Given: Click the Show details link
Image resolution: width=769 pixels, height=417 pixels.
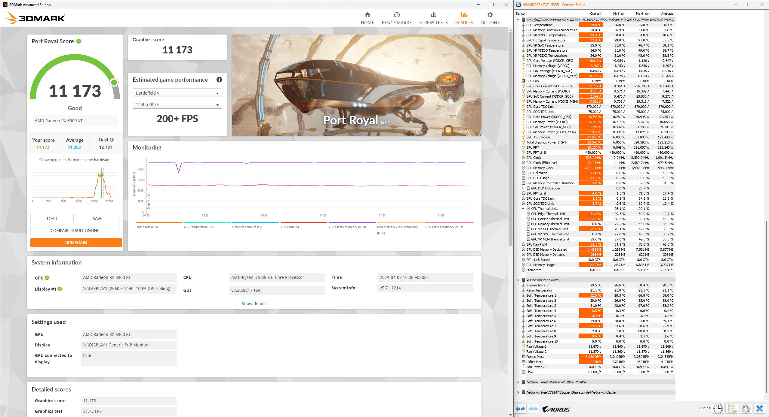Looking at the screenshot, I should [x=254, y=304].
